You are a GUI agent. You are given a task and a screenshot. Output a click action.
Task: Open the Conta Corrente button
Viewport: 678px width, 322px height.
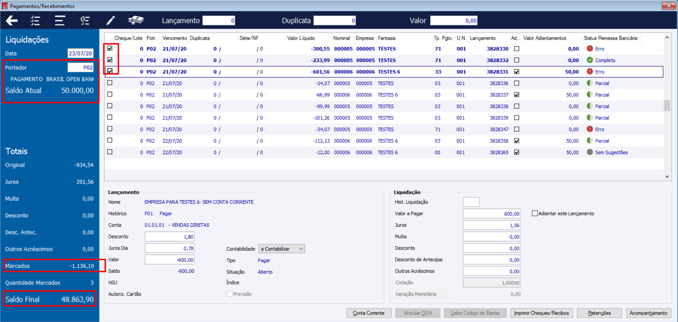click(x=369, y=313)
